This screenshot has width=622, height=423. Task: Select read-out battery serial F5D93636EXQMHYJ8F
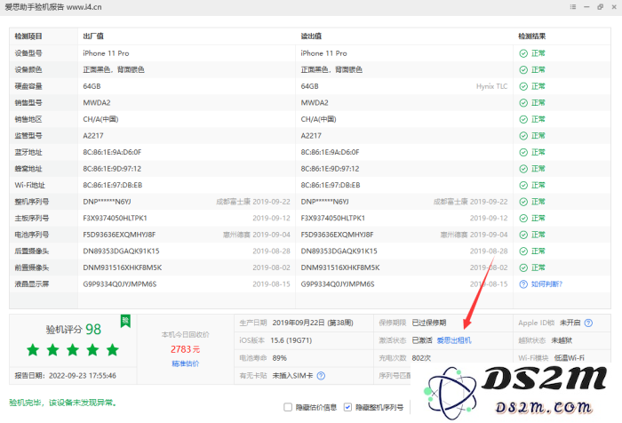337,235
